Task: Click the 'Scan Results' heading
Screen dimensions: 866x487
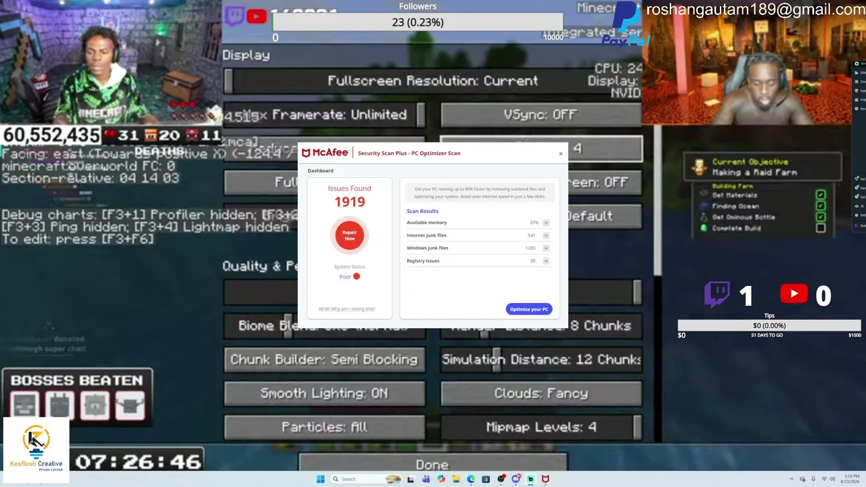Action: click(x=423, y=211)
